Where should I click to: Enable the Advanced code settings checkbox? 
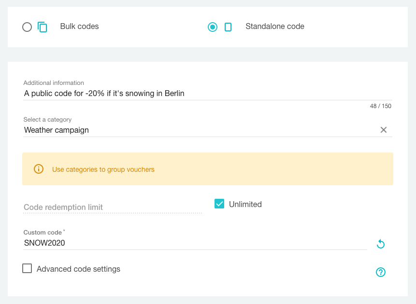pos(27,269)
